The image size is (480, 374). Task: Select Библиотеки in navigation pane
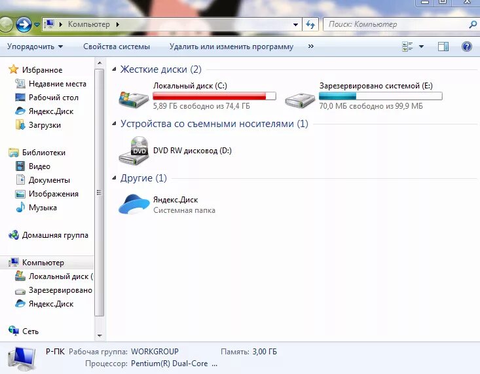tap(44, 153)
